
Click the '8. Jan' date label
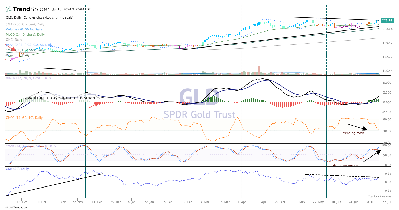click(x=132, y=202)
